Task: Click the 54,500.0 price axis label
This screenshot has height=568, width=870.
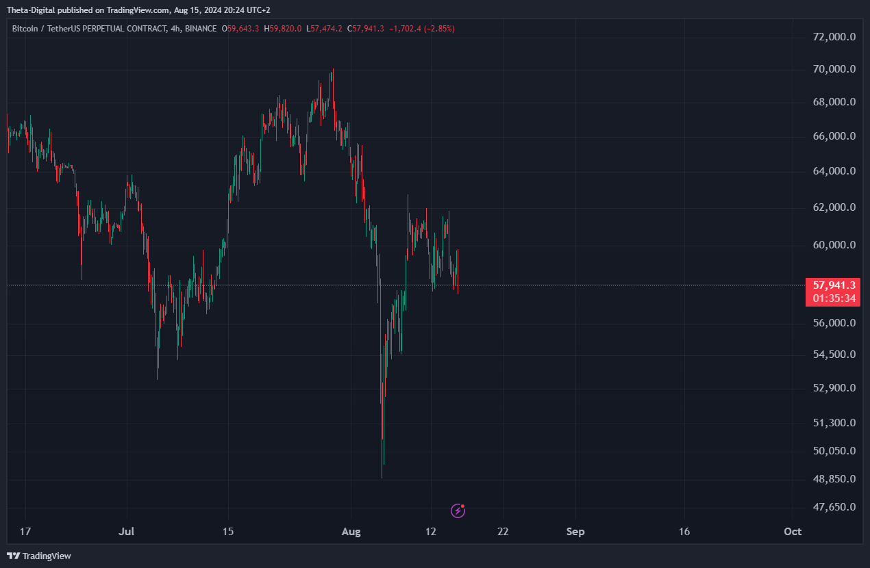Action: 834,354
